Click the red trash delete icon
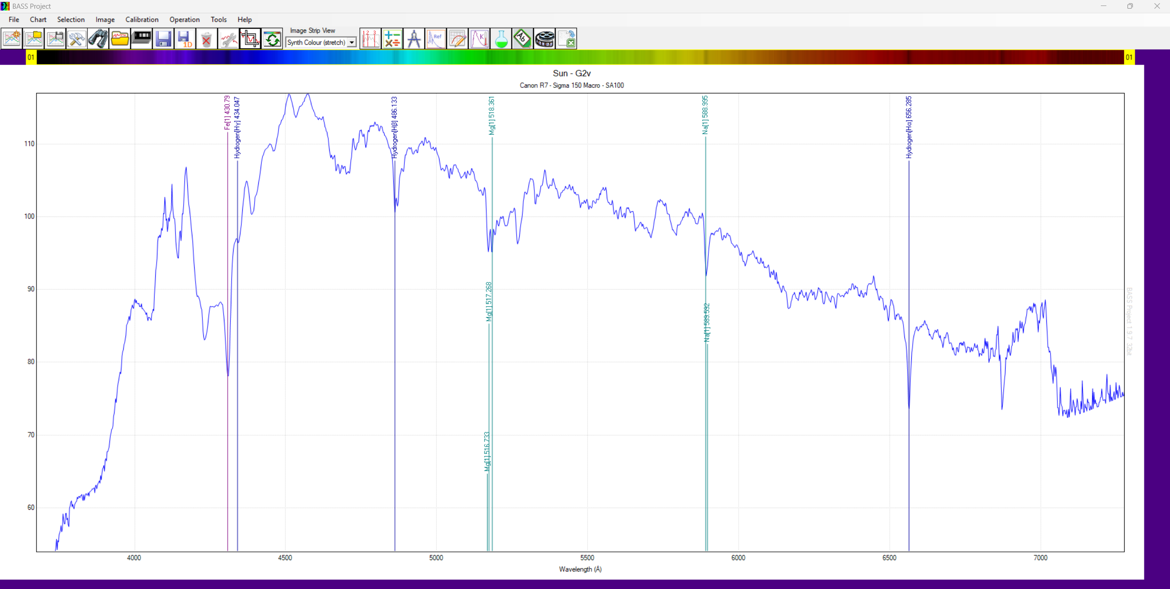 click(x=207, y=39)
